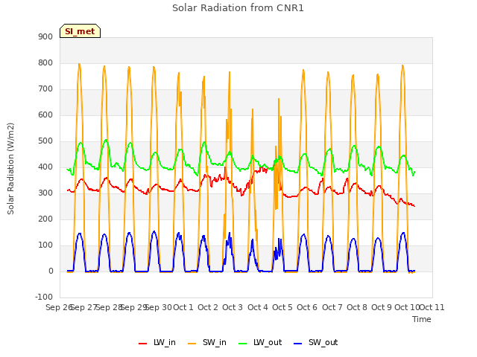Screen dimensions: 477x357
Task: Click the Oct 4 x-axis label
Action: [x=258, y=307]
